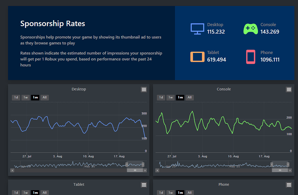The width and height of the screenshot is (298, 195).
Task: Select the 1d tab on Phone chart
Action: (x=161, y=192)
